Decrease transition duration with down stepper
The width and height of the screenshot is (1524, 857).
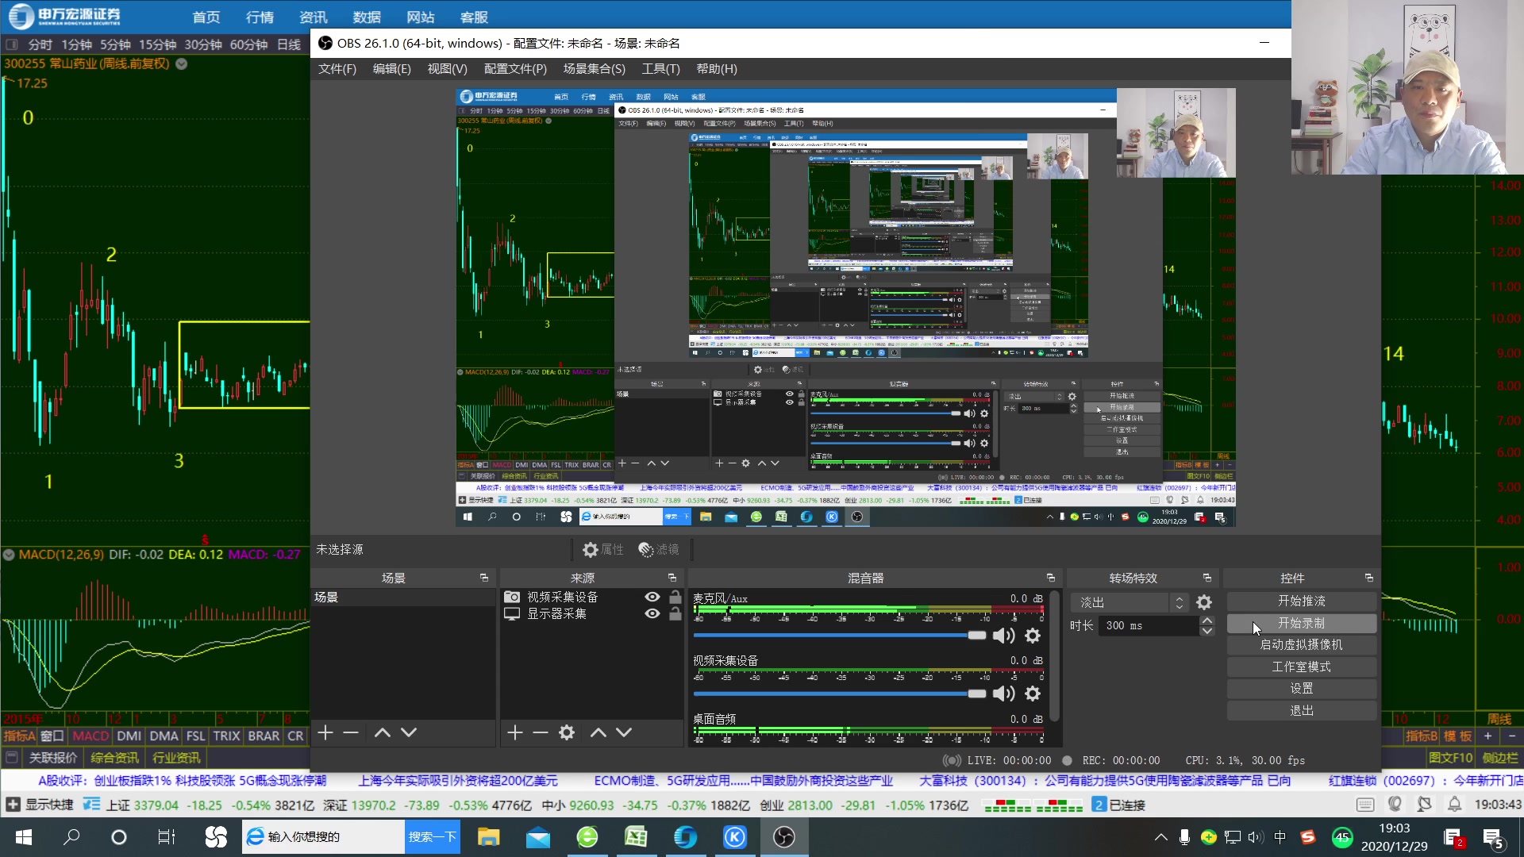click(x=1207, y=631)
